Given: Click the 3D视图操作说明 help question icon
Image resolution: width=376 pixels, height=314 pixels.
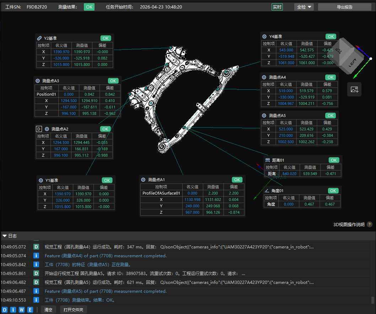Looking at the screenshot, I should (370, 224).
